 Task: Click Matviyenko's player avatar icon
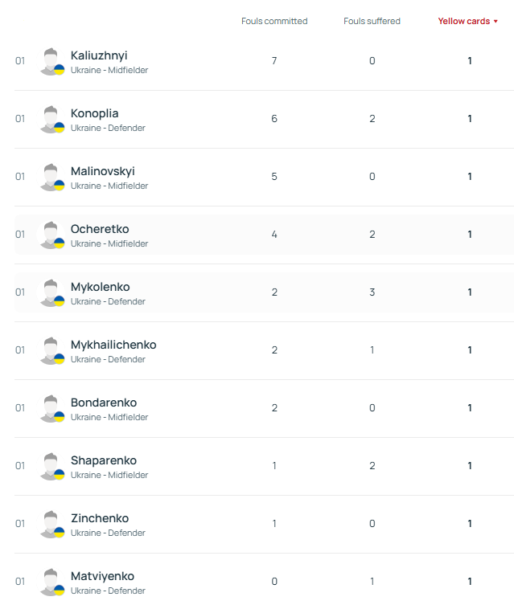[51, 582]
